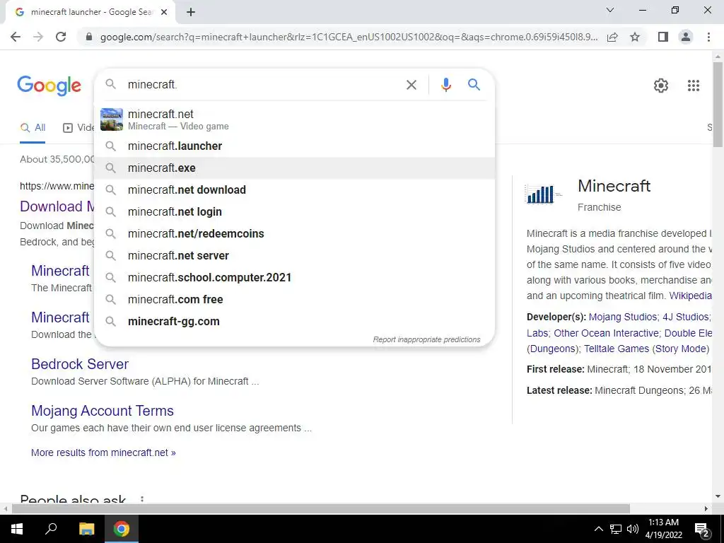The height and width of the screenshot is (543, 724).
Task: Click the network tray icon
Action: pos(616,529)
